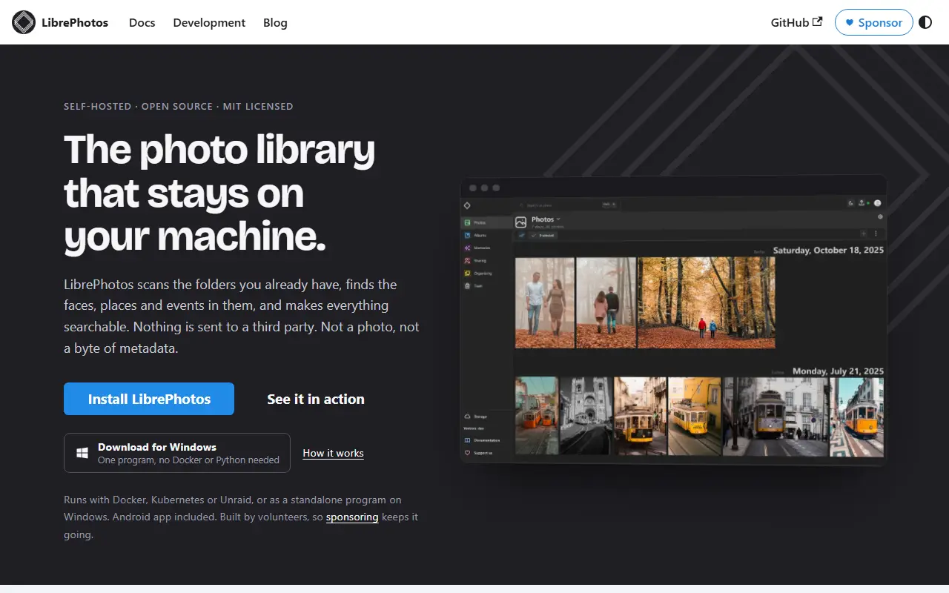Expand the Photos title dropdown chevron in preview
This screenshot has width=949, height=593.
tap(558, 219)
